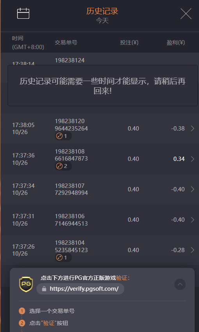Open the calendar date picker icon

(x=23, y=13)
